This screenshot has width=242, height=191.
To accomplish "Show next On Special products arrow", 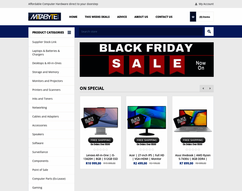I will click(x=210, y=88).
